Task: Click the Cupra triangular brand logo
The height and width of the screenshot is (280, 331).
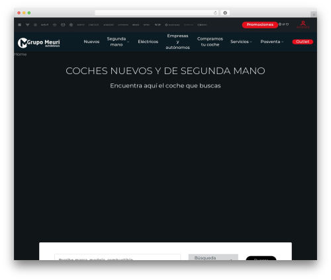Action: 27,24
